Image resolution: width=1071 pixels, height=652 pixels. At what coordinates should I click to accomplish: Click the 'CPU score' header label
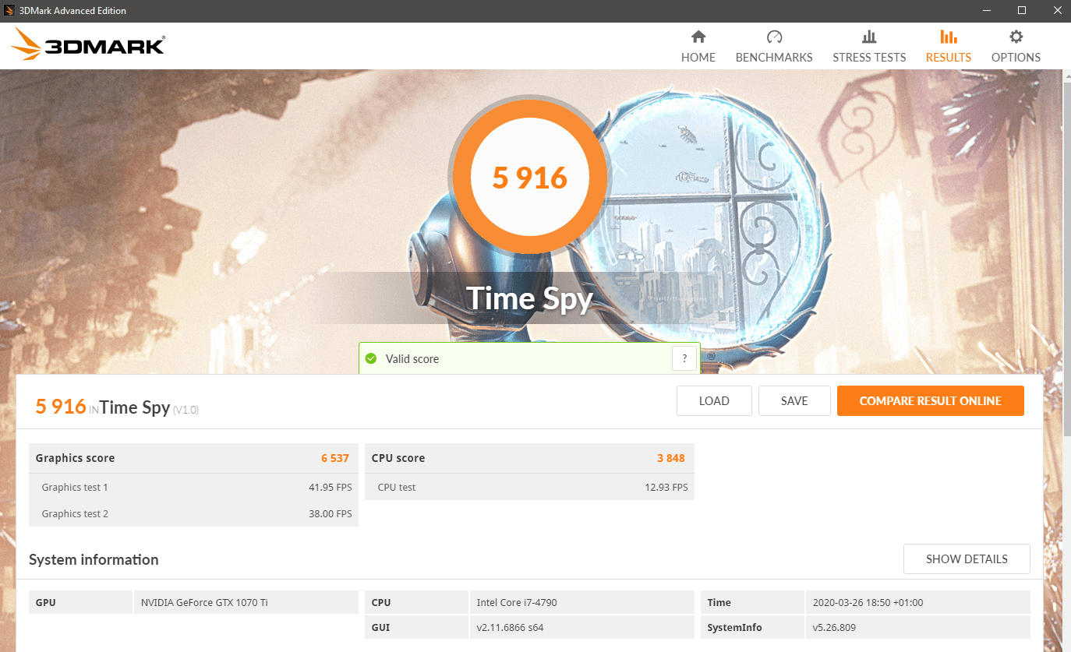[x=398, y=458]
